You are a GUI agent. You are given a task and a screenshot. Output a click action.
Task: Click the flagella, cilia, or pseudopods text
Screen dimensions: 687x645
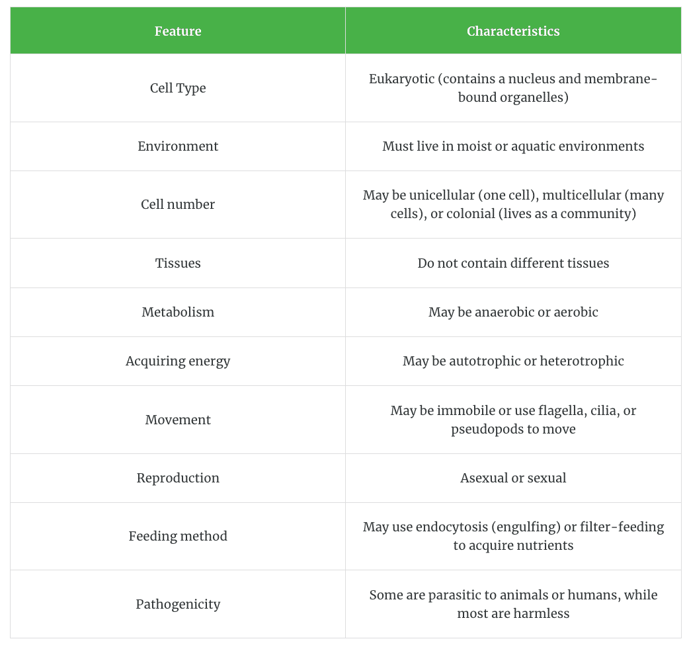tap(513, 420)
